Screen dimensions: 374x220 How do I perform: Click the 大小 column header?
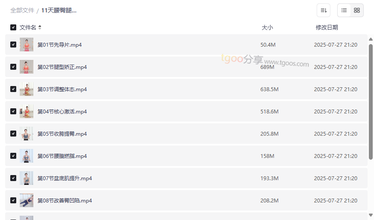click(267, 27)
